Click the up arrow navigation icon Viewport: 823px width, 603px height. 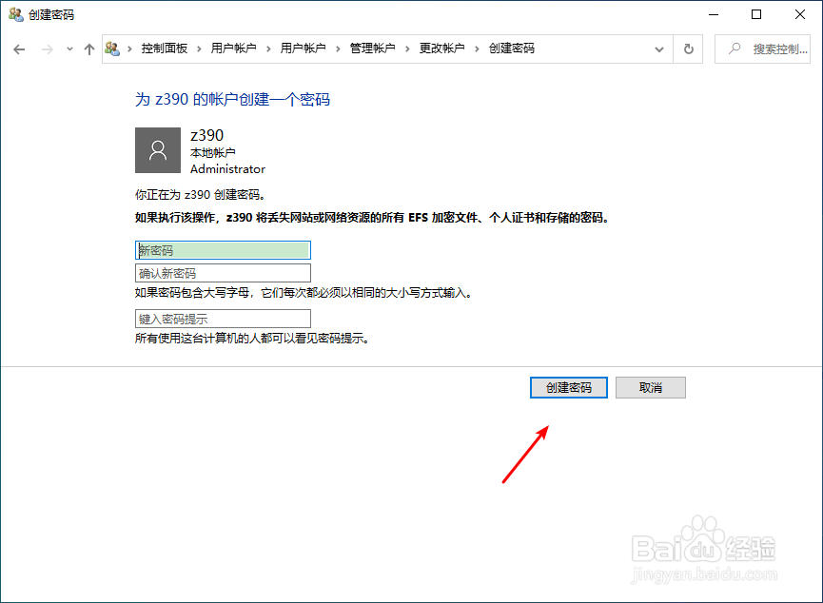pos(88,48)
